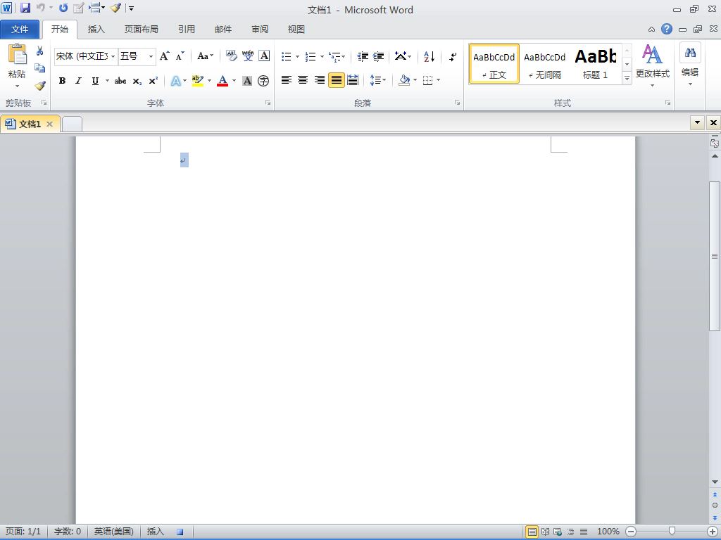Click the Text Effects glowing A icon
This screenshot has height=540, width=721.
(x=175, y=81)
